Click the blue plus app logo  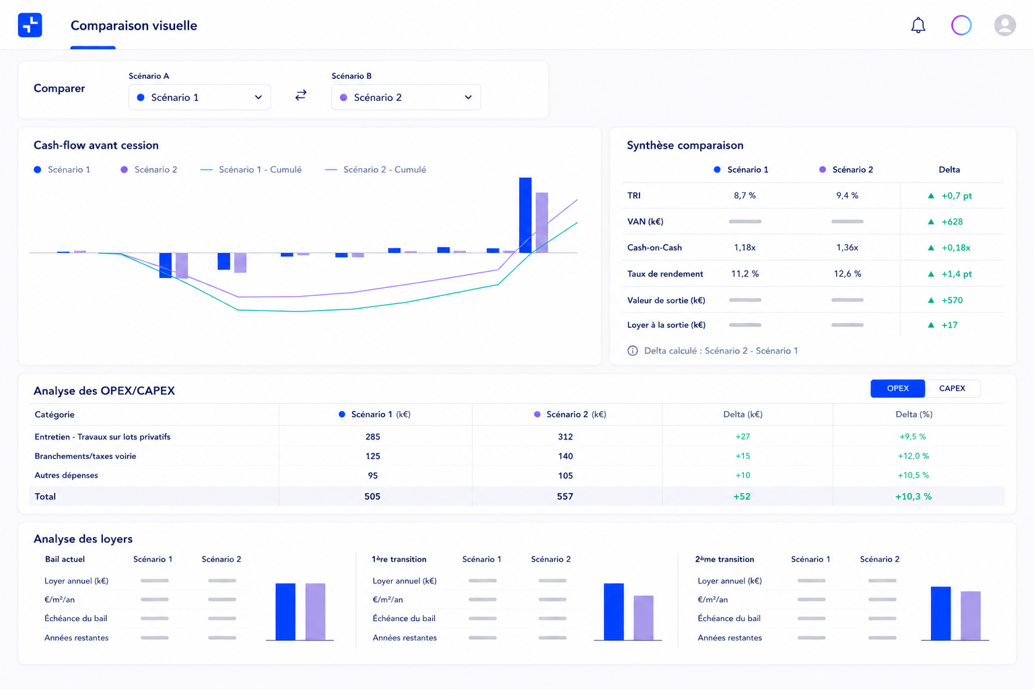point(30,25)
